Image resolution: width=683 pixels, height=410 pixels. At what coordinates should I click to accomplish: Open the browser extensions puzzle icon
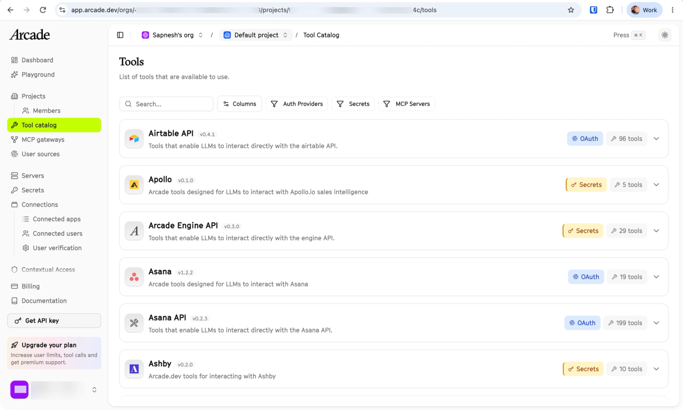610,10
